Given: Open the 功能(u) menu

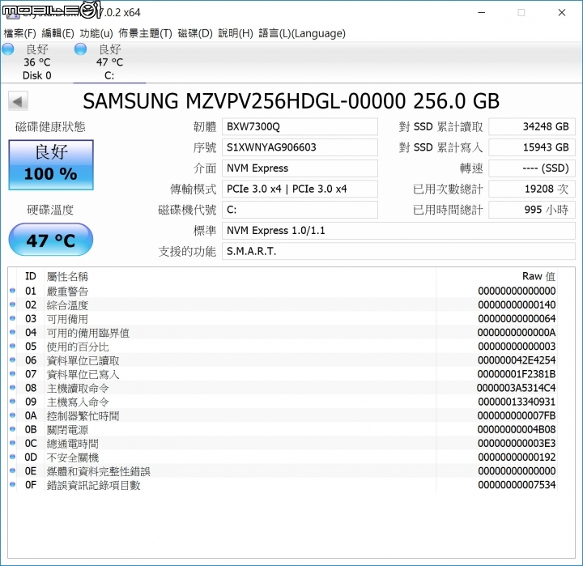Looking at the screenshot, I should 96,33.
